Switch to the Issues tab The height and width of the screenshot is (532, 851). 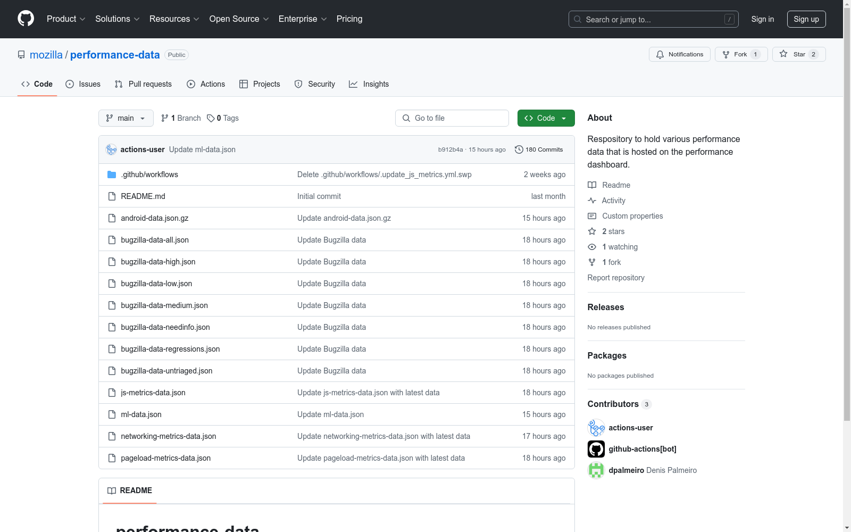pos(83,84)
